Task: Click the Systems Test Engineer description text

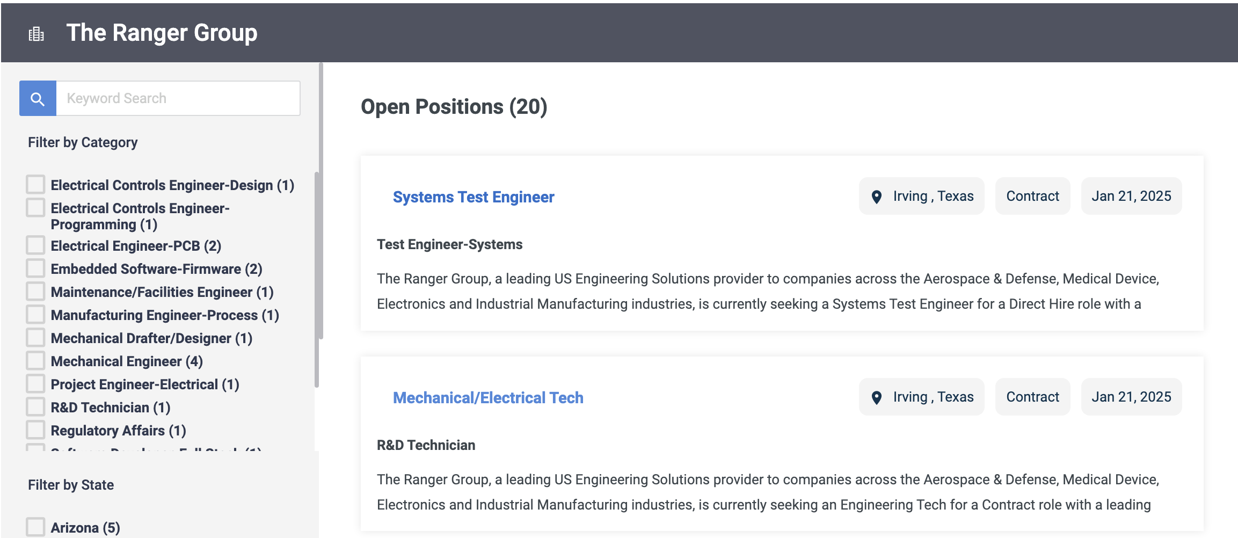Action: pyautogui.click(x=768, y=291)
